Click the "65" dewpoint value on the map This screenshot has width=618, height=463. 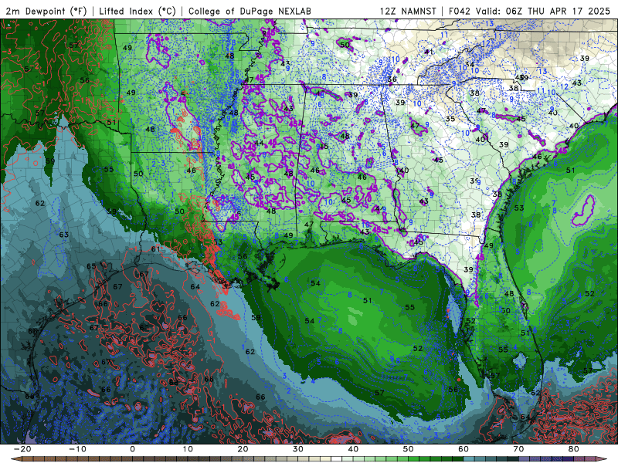pyautogui.click(x=91, y=266)
